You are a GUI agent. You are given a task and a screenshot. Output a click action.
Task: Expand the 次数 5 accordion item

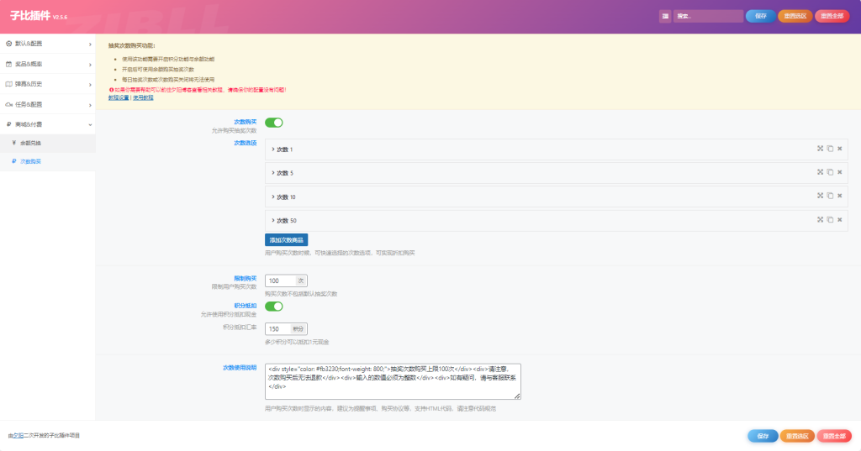[283, 173]
